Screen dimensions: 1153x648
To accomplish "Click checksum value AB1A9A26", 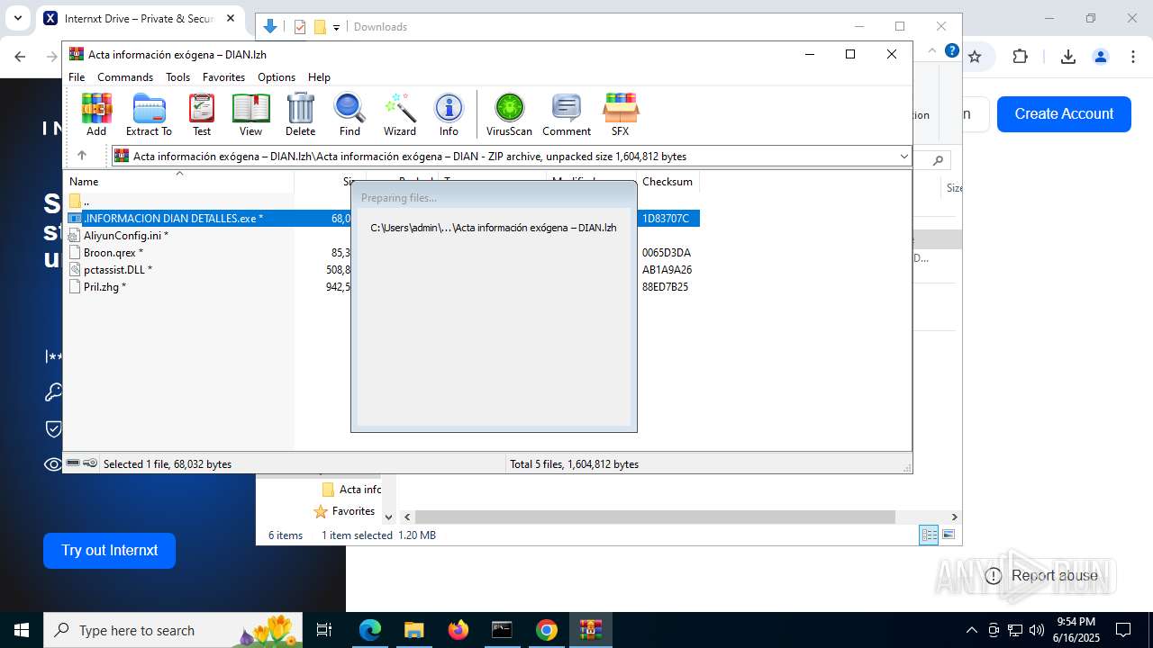I will pyautogui.click(x=667, y=269).
